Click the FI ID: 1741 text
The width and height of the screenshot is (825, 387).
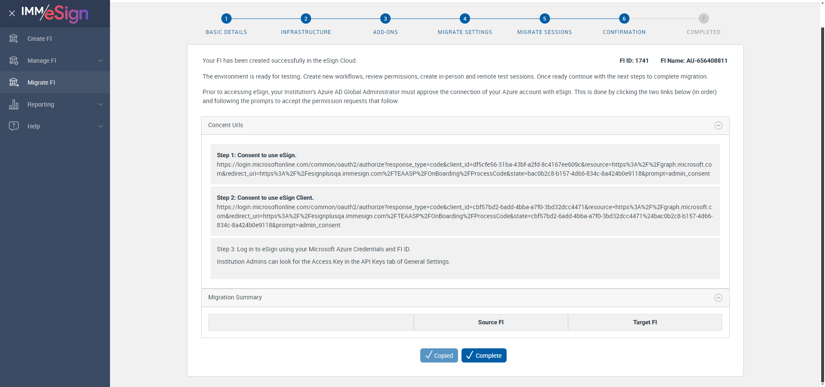point(634,61)
